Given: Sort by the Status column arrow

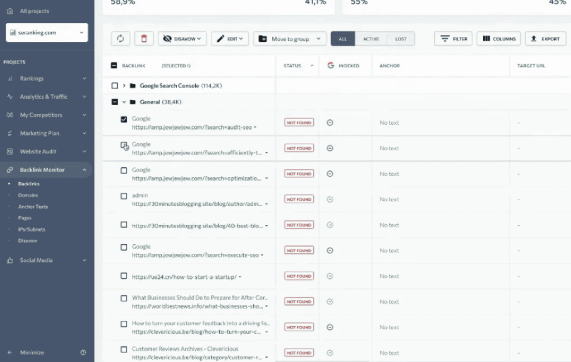Looking at the screenshot, I should tap(312, 66).
